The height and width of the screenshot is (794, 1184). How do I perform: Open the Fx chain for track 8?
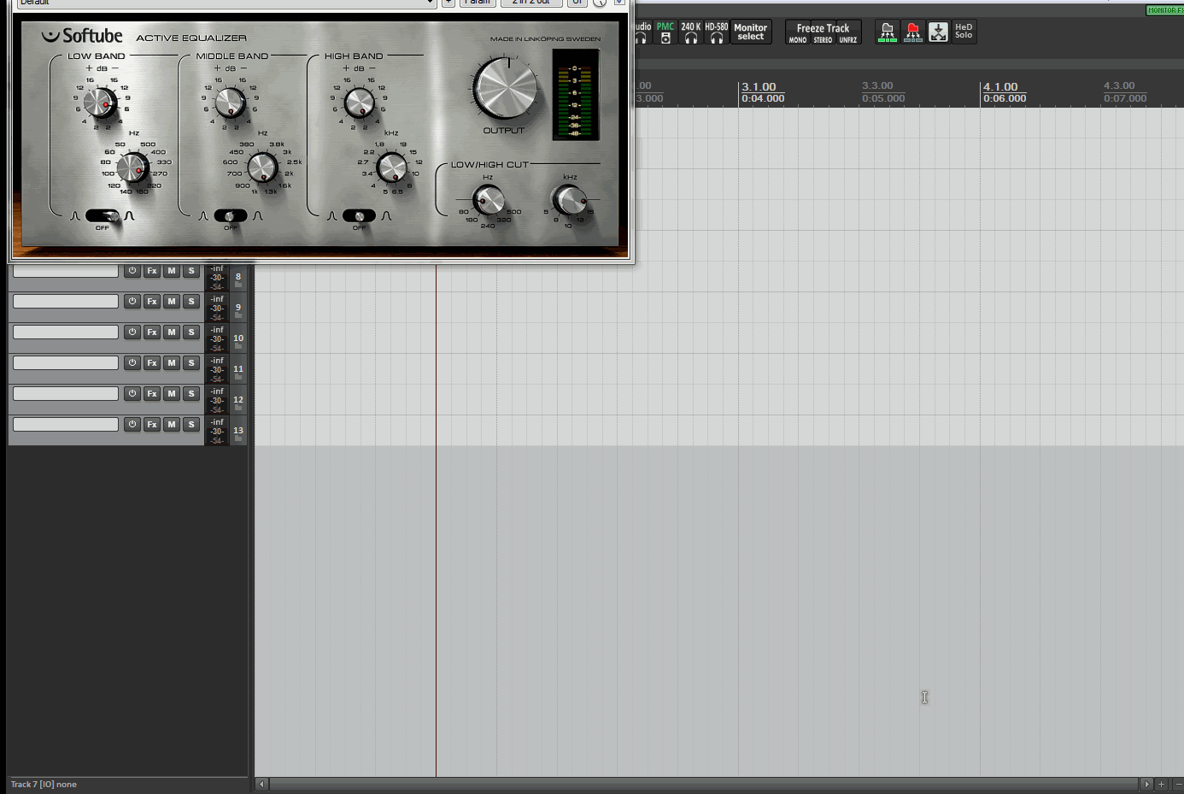click(152, 271)
